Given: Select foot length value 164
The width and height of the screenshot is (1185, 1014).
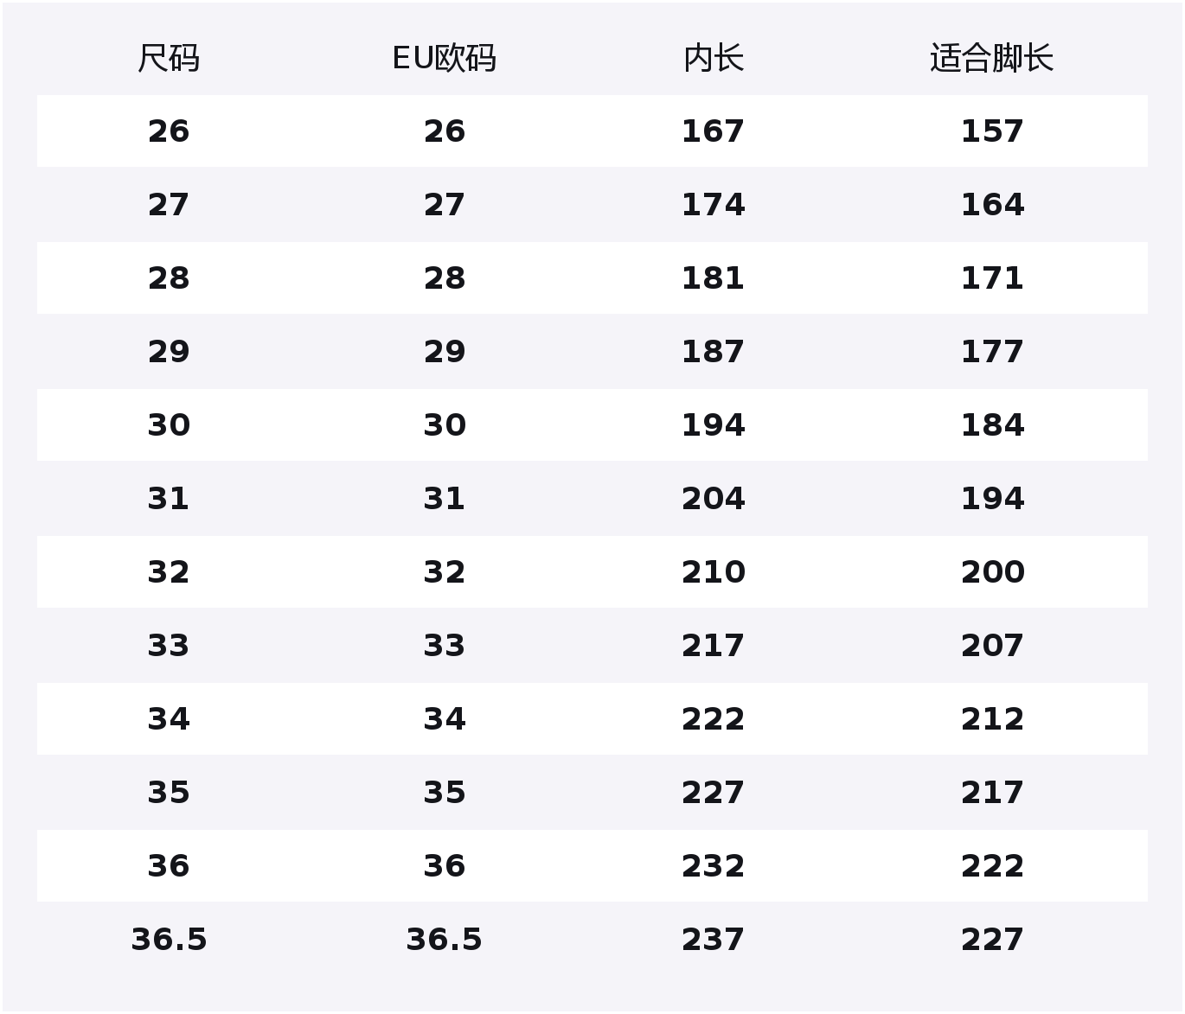Looking at the screenshot, I should pyautogui.click(x=992, y=205).
